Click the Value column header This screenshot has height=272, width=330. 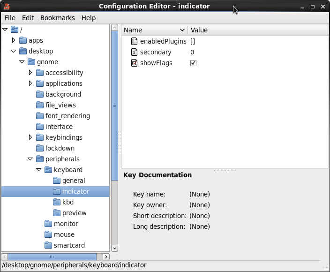point(258,30)
